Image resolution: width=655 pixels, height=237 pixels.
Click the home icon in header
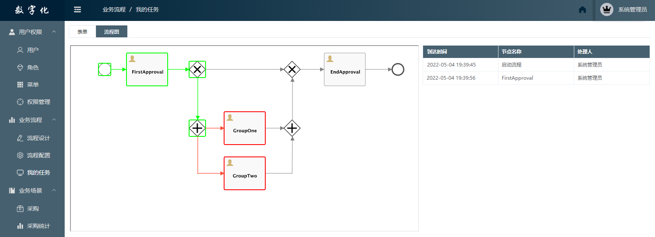point(582,9)
